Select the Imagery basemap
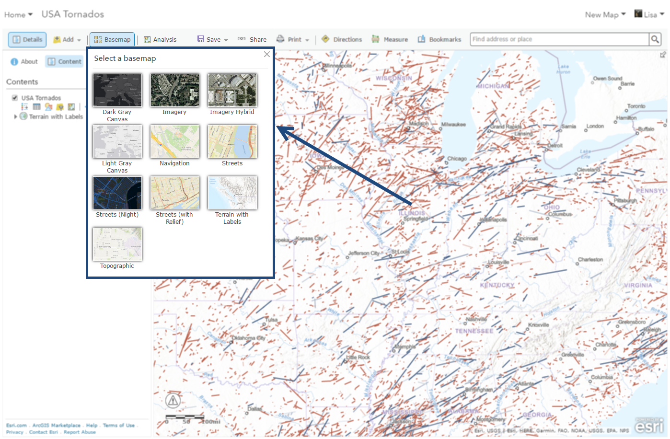This screenshot has width=670, height=439. click(x=175, y=90)
